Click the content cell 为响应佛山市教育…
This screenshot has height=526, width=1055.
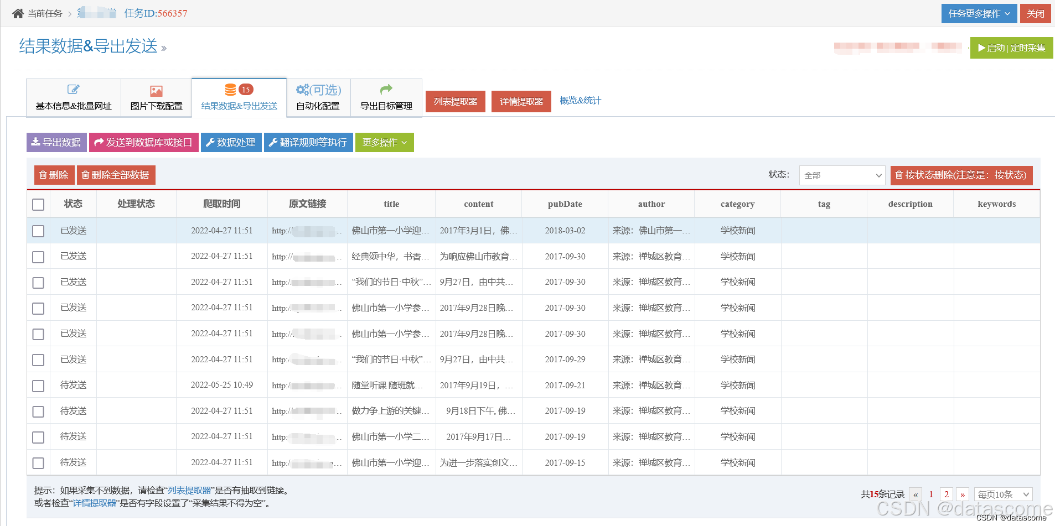coord(479,257)
